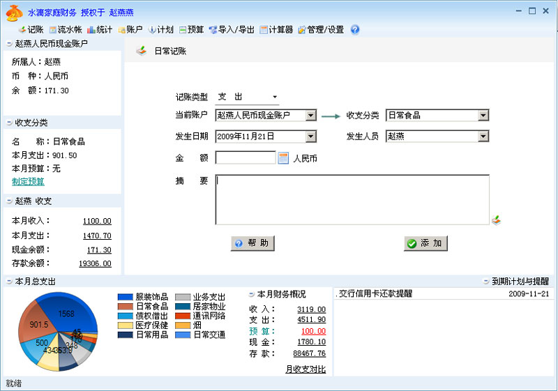The image size is (558, 391).
Task: Open the 发生人员 dropdown showing 赵燕
Action: click(437, 137)
